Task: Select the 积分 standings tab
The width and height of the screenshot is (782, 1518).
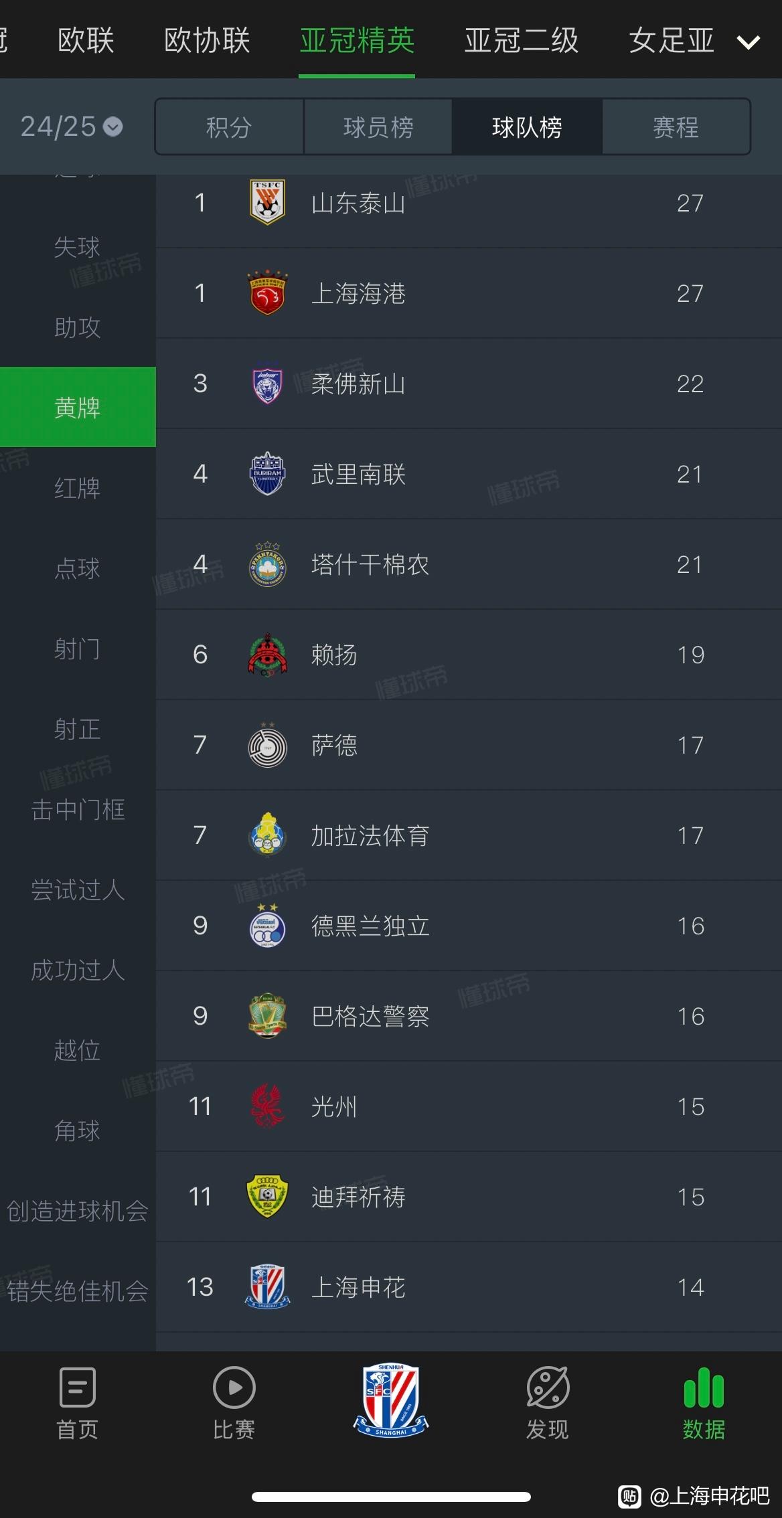Action: tap(229, 126)
